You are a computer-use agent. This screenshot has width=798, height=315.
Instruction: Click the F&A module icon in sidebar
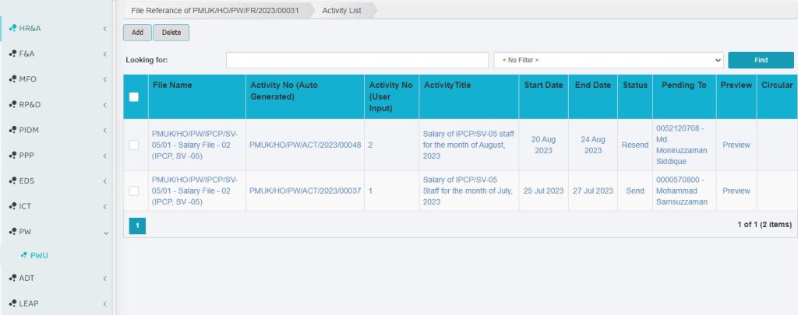(11, 54)
